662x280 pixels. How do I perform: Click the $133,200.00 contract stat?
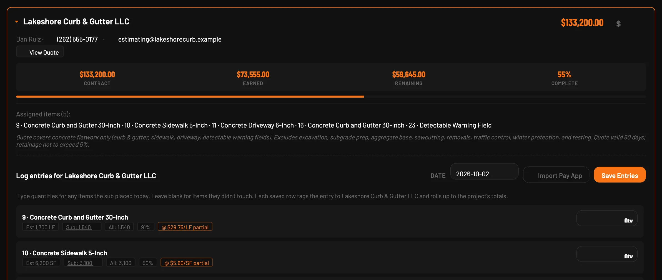point(97,75)
